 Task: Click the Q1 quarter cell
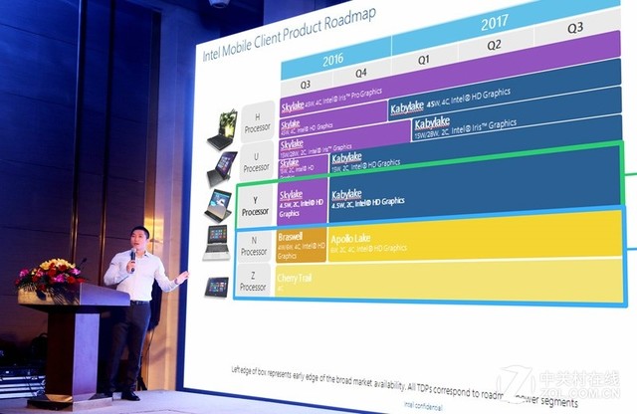[424, 60]
